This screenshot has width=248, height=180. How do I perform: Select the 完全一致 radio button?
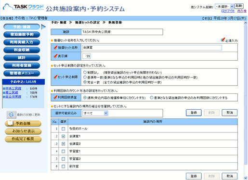[x=85, y=82]
